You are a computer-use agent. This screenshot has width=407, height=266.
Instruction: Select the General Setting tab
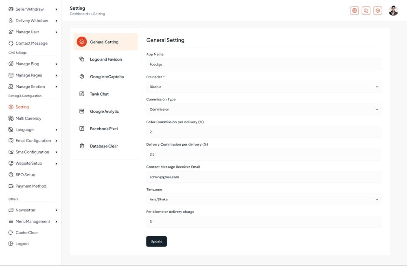tap(104, 42)
